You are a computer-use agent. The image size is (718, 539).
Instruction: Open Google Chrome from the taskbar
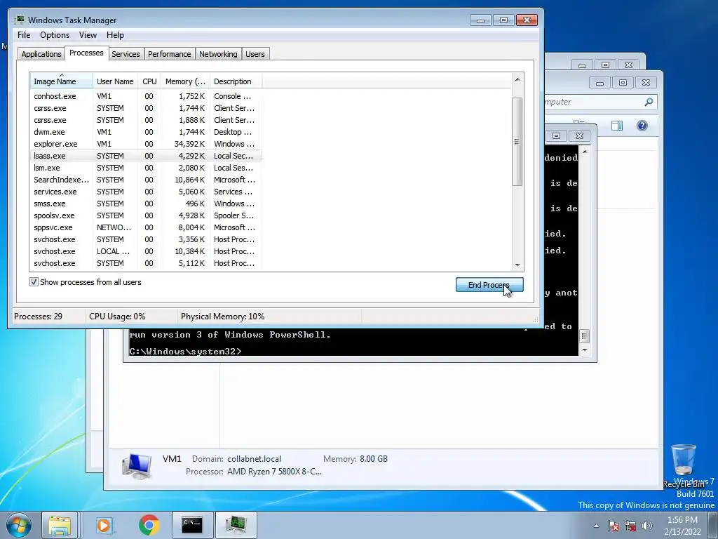pyautogui.click(x=149, y=525)
